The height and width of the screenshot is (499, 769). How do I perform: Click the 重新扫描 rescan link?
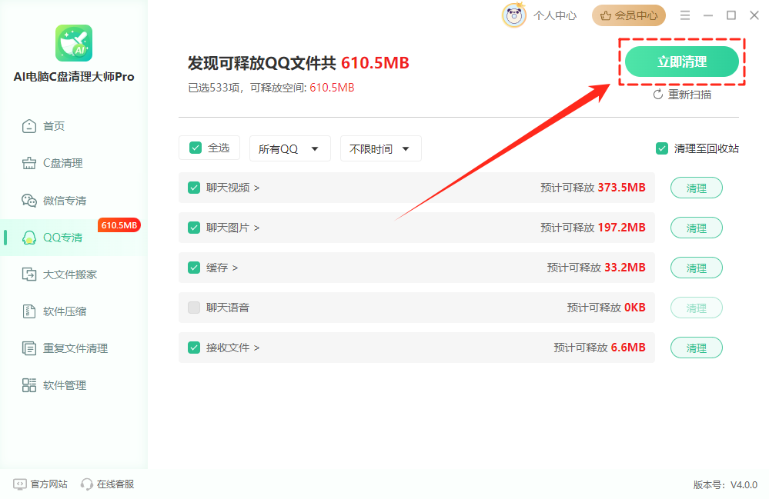point(682,95)
